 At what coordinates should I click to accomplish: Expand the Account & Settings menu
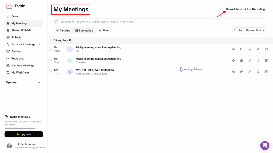(39, 44)
